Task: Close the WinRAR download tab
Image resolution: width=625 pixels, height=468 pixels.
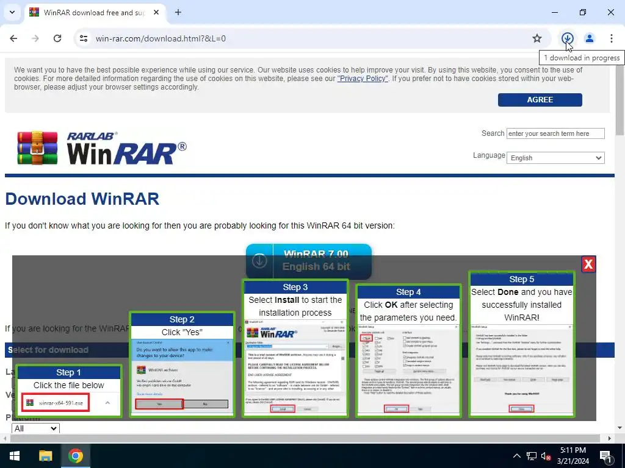Action: click(156, 12)
